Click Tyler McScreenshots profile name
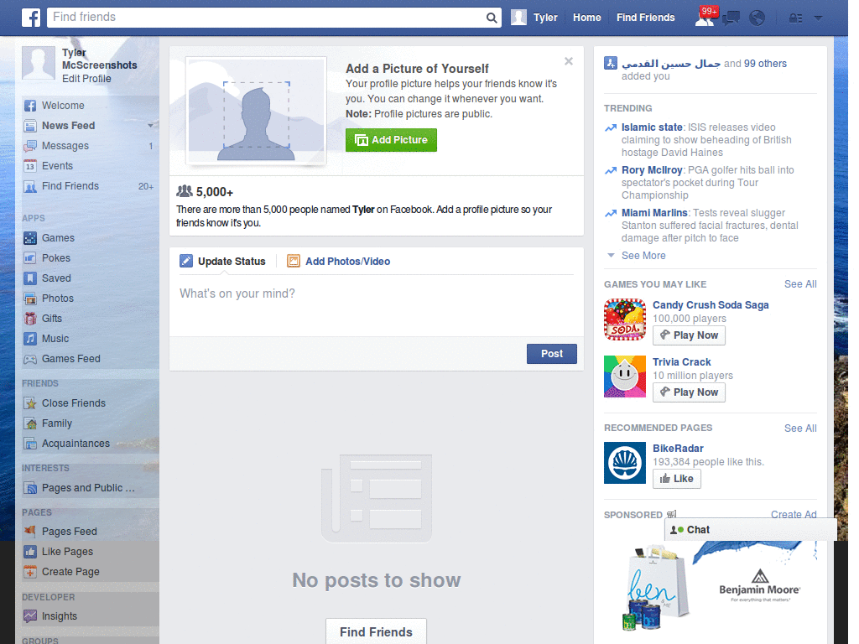This screenshot has width=859, height=644. (99, 59)
